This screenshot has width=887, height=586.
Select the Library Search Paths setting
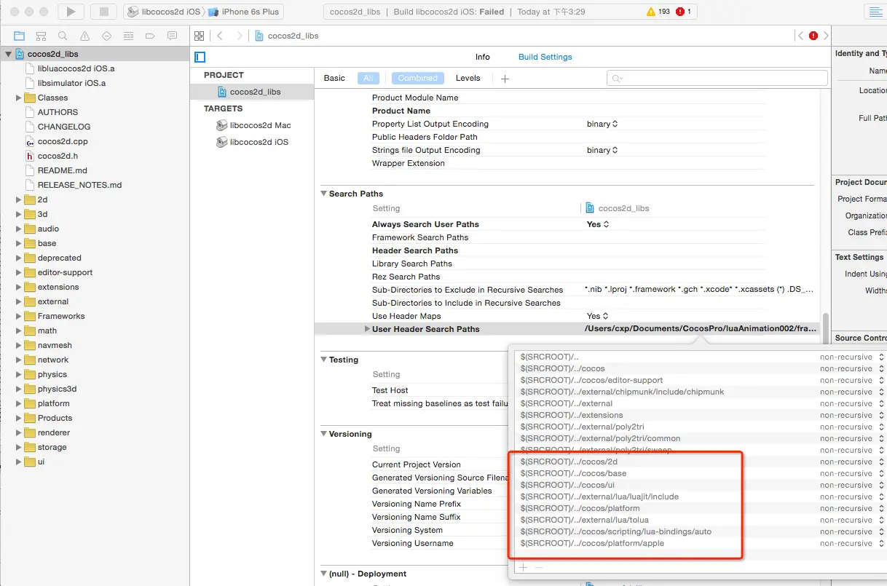coord(412,264)
